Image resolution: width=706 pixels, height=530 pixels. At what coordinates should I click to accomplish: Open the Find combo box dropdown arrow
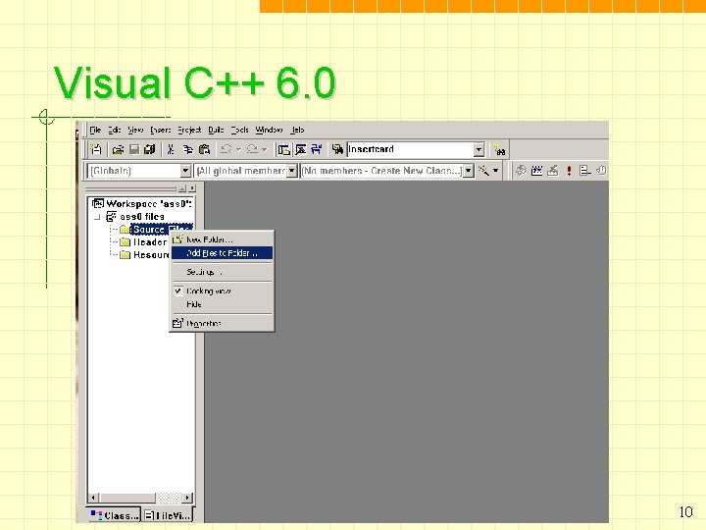click(479, 149)
